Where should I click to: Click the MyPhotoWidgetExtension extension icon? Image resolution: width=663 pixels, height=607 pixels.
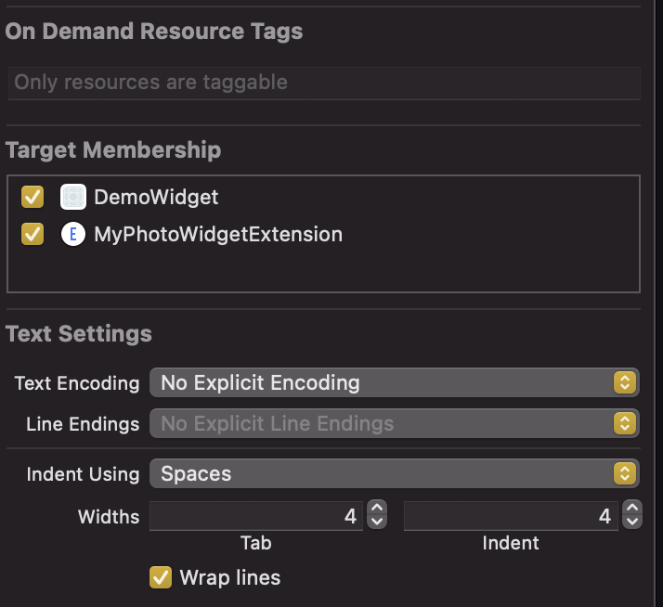pyautogui.click(x=73, y=234)
